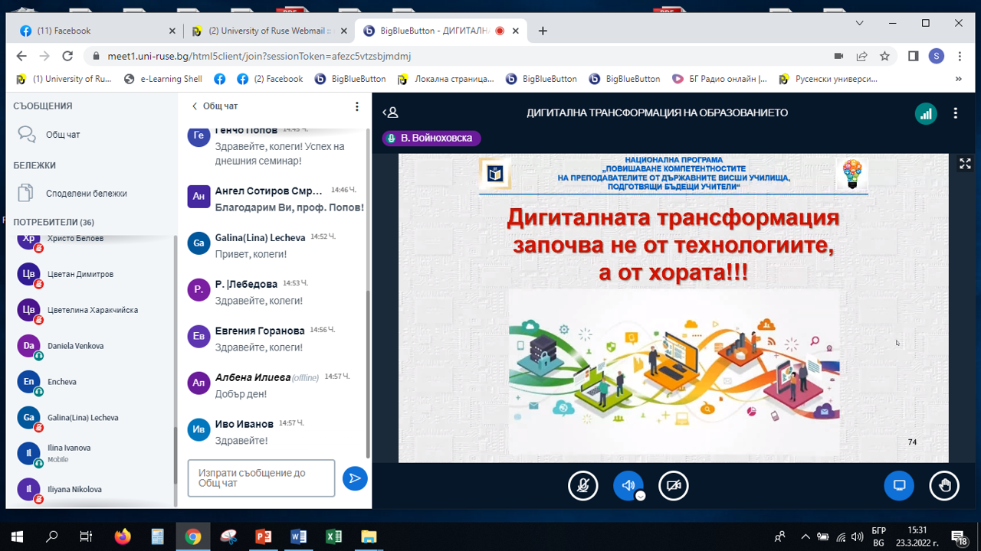Click the raise hand icon
Image resolution: width=981 pixels, height=551 pixels.
tap(944, 486)
